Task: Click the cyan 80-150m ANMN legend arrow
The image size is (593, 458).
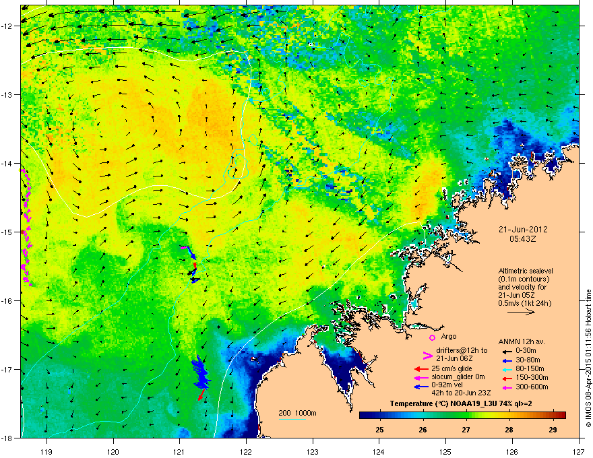Action: tap(506, 369)
